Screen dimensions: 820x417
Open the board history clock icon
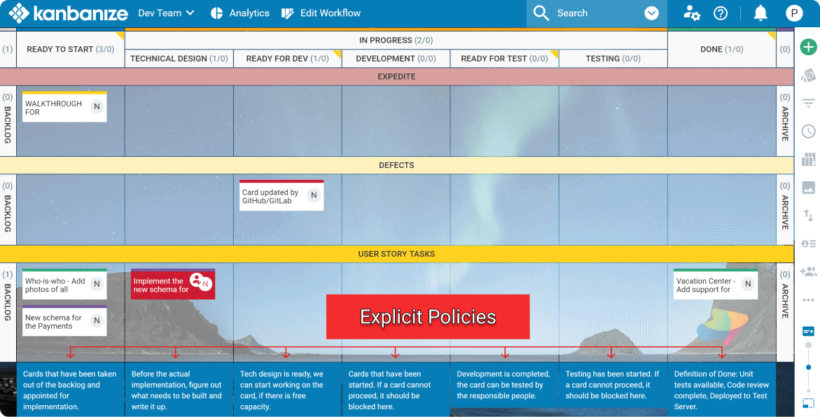pos(809,131)
